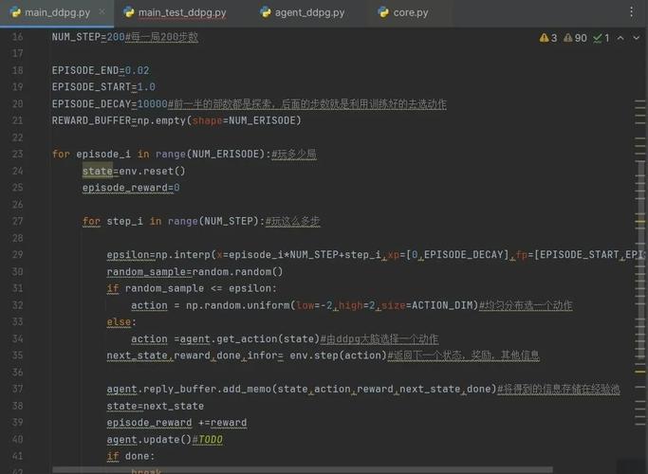
Task: Click the weak warnings indicator showing 90
Action: pos(575,38)
